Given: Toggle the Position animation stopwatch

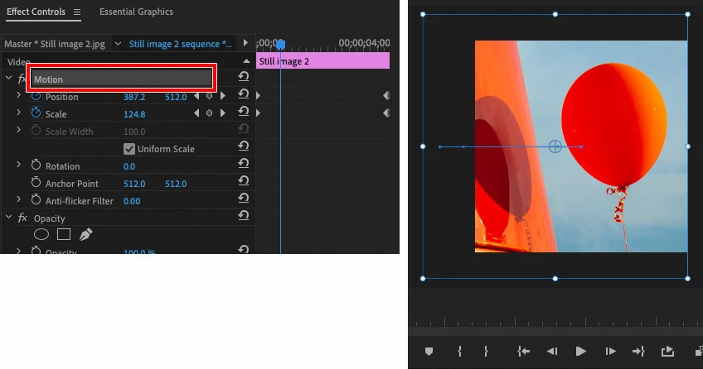Looking at the screenshot, I should (x=36, y=96).
